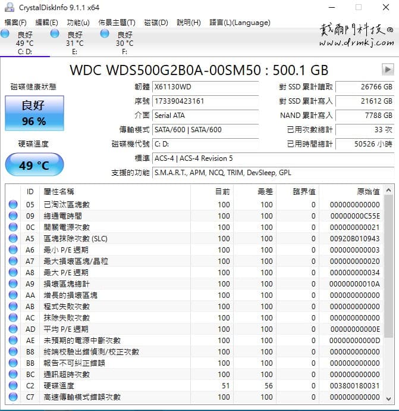
Task: Open the 檔案(F) menu
Action: pyautogui.click(x=15, y=23)
